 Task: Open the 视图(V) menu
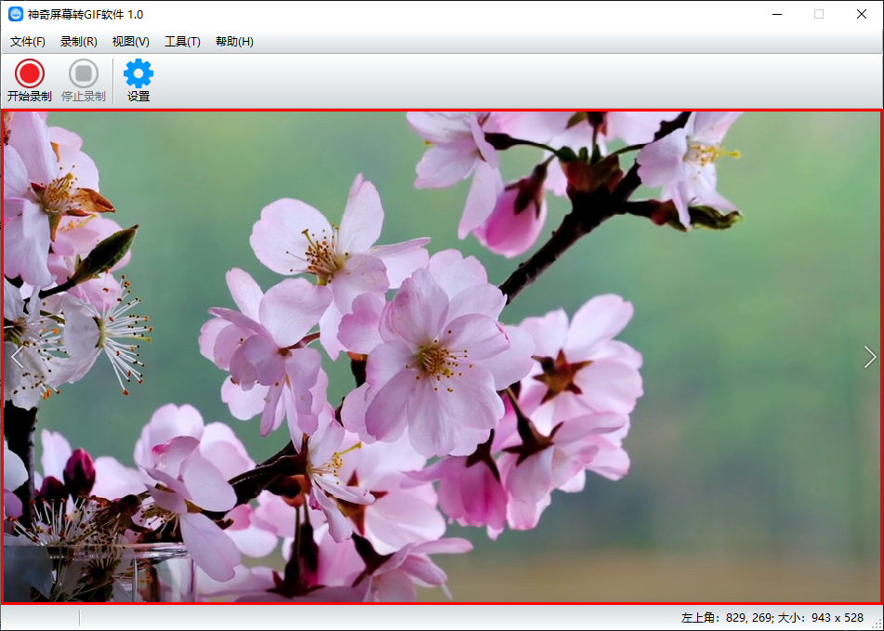[131, 42]
